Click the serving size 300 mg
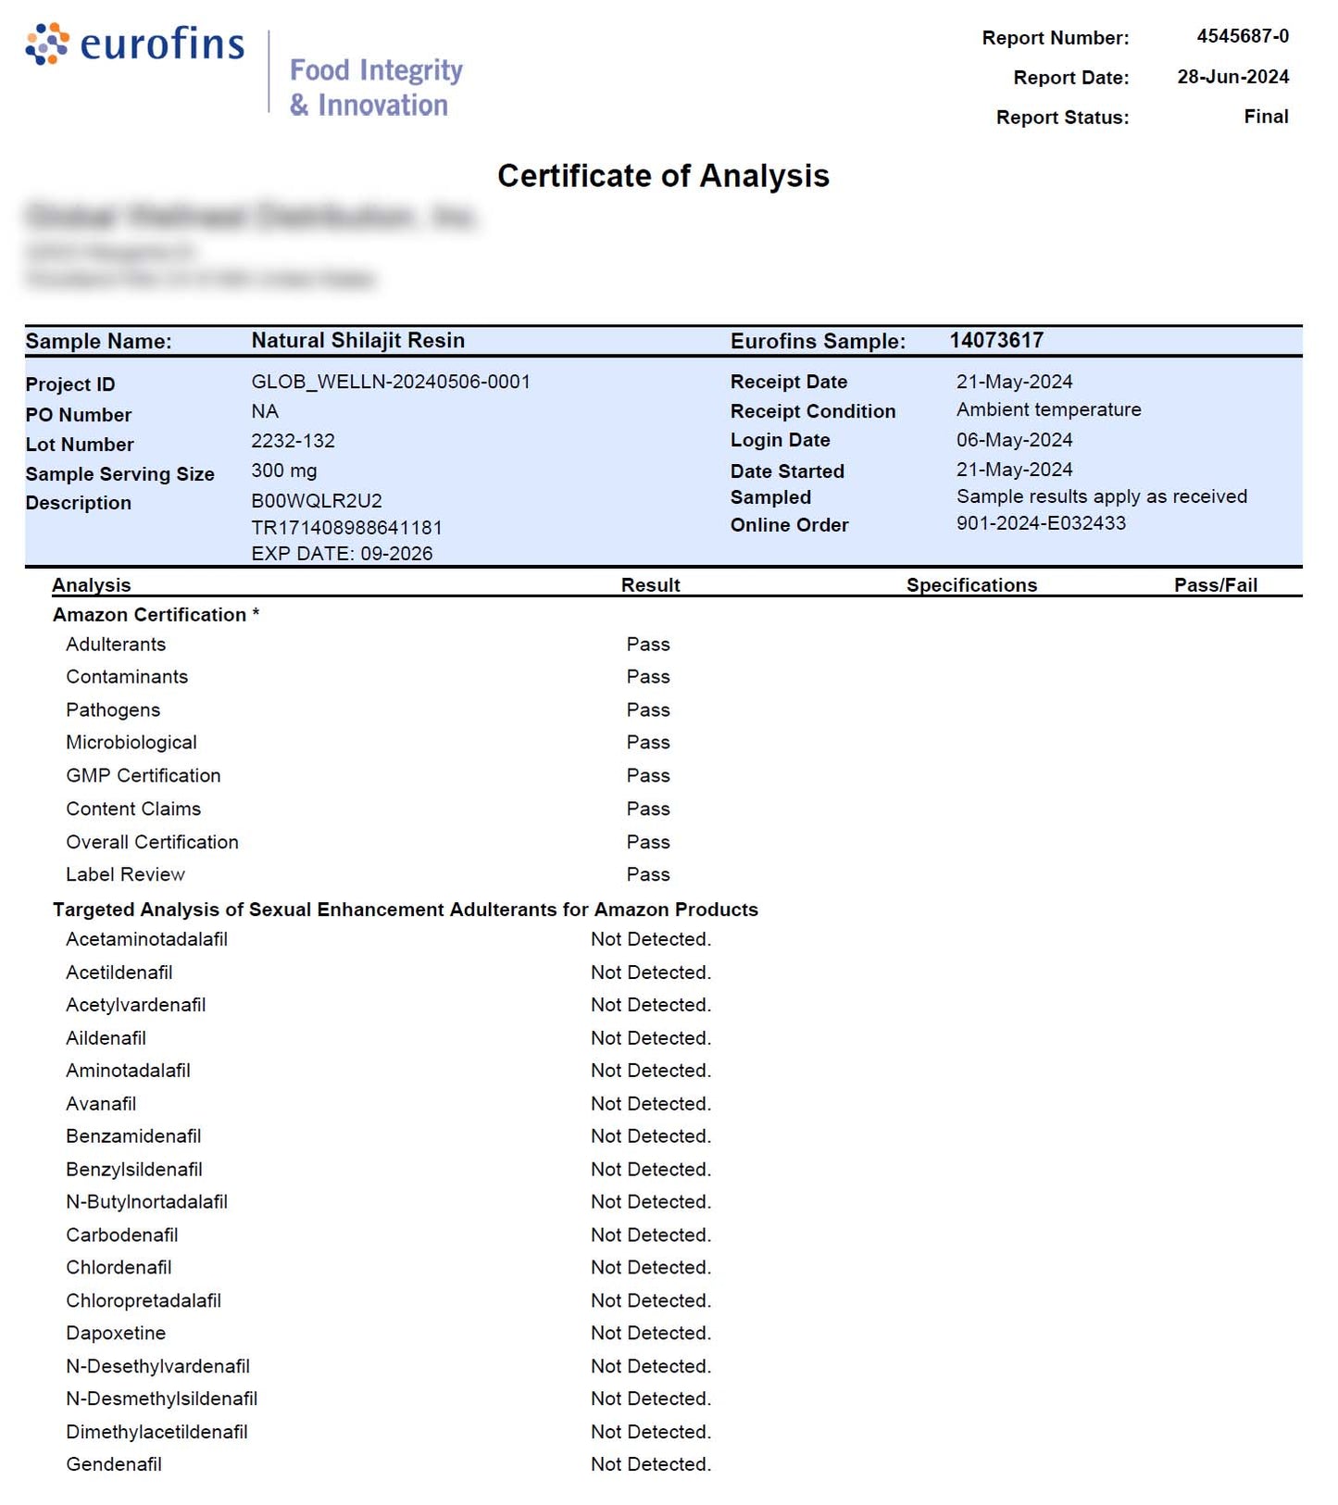 point(284,470)
